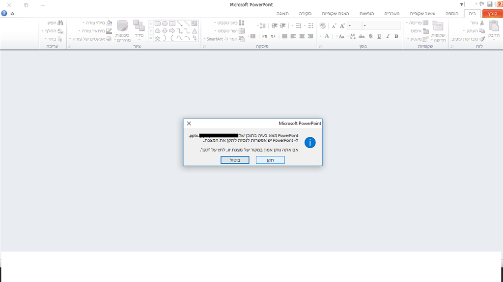Open the מקטע (Section) dropdown
503x282 pixels.
pyautogui.click(x=418, y=39)
